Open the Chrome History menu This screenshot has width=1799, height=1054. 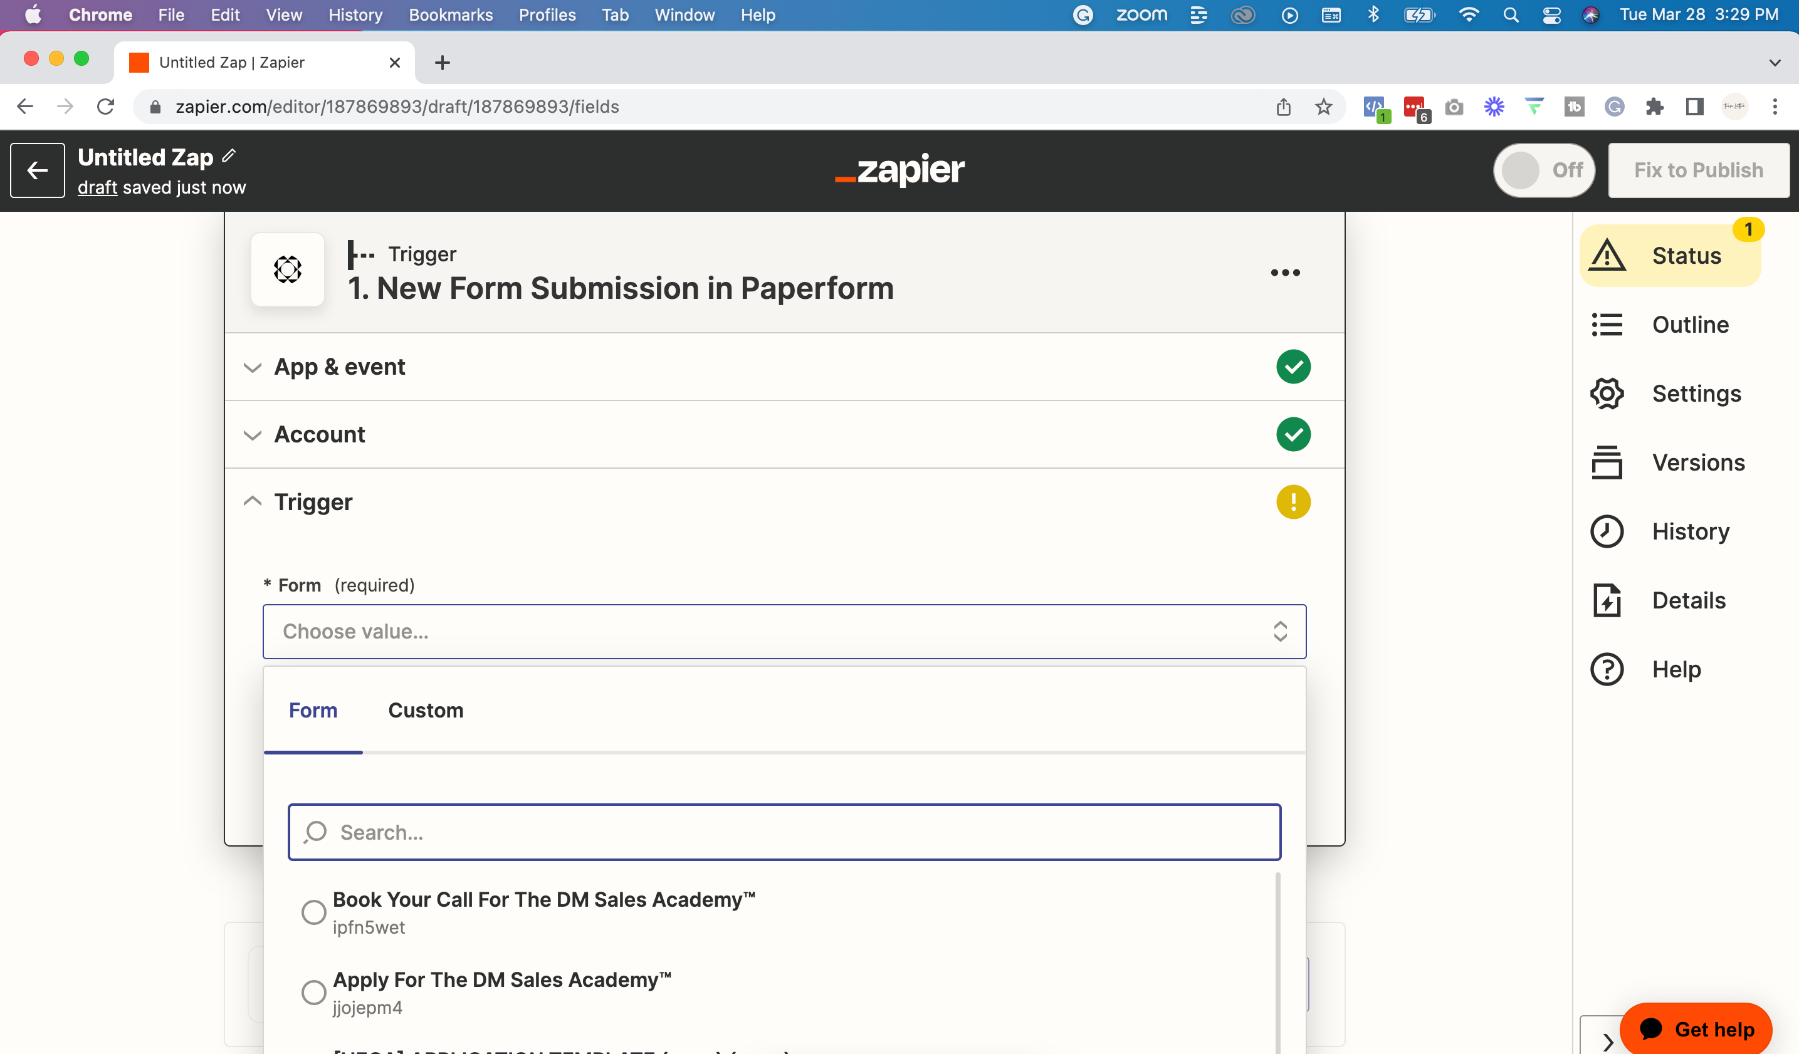pos(355,15)
